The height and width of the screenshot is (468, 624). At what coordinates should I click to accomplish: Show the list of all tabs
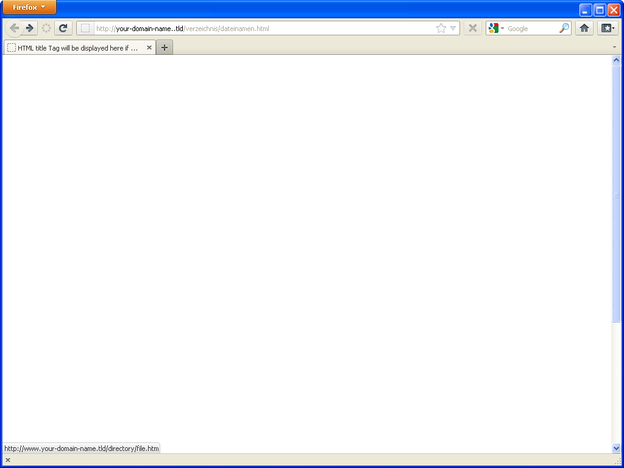614,48
